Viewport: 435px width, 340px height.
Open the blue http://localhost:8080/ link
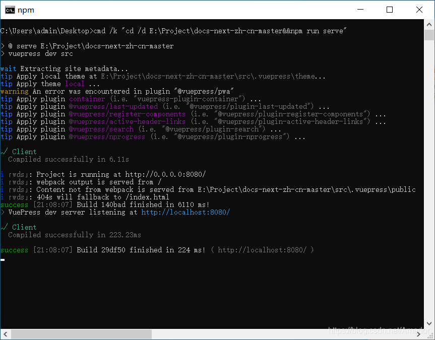point(185,212)
